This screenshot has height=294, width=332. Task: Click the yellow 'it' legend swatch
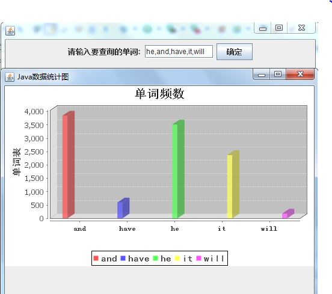(x=177, y=259)
